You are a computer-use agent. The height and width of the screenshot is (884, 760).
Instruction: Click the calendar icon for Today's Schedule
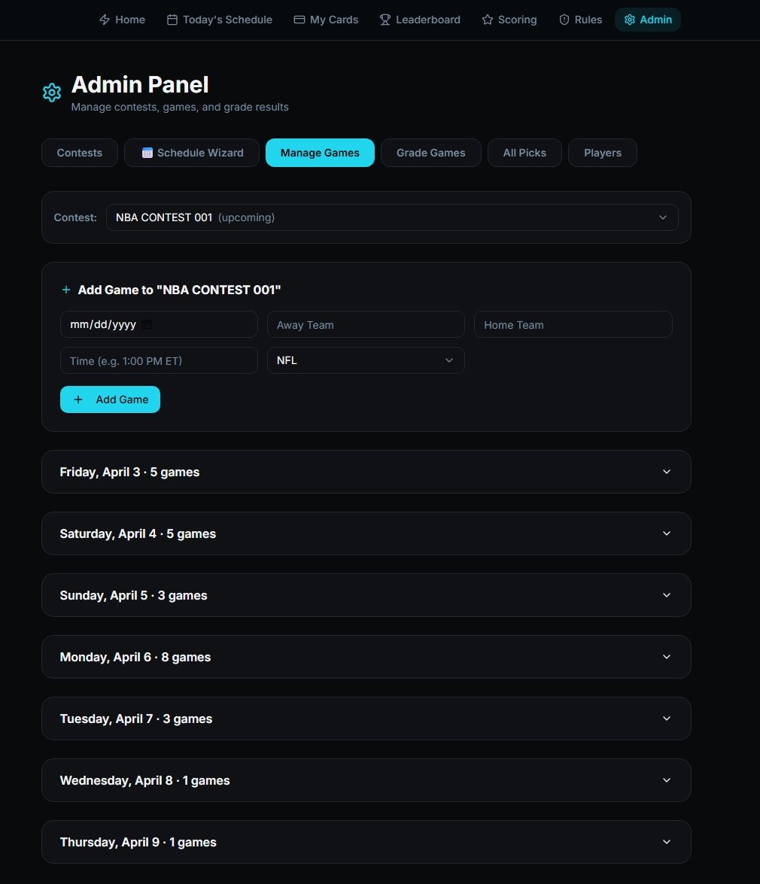(x=172, y=20)
